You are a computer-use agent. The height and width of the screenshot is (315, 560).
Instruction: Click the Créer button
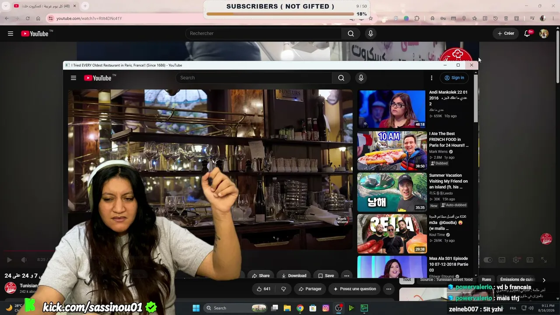(x=506, y=34)
